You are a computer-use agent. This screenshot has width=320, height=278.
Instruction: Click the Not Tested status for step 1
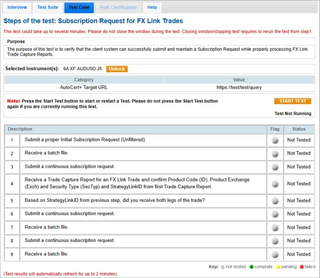click(299, 140)
